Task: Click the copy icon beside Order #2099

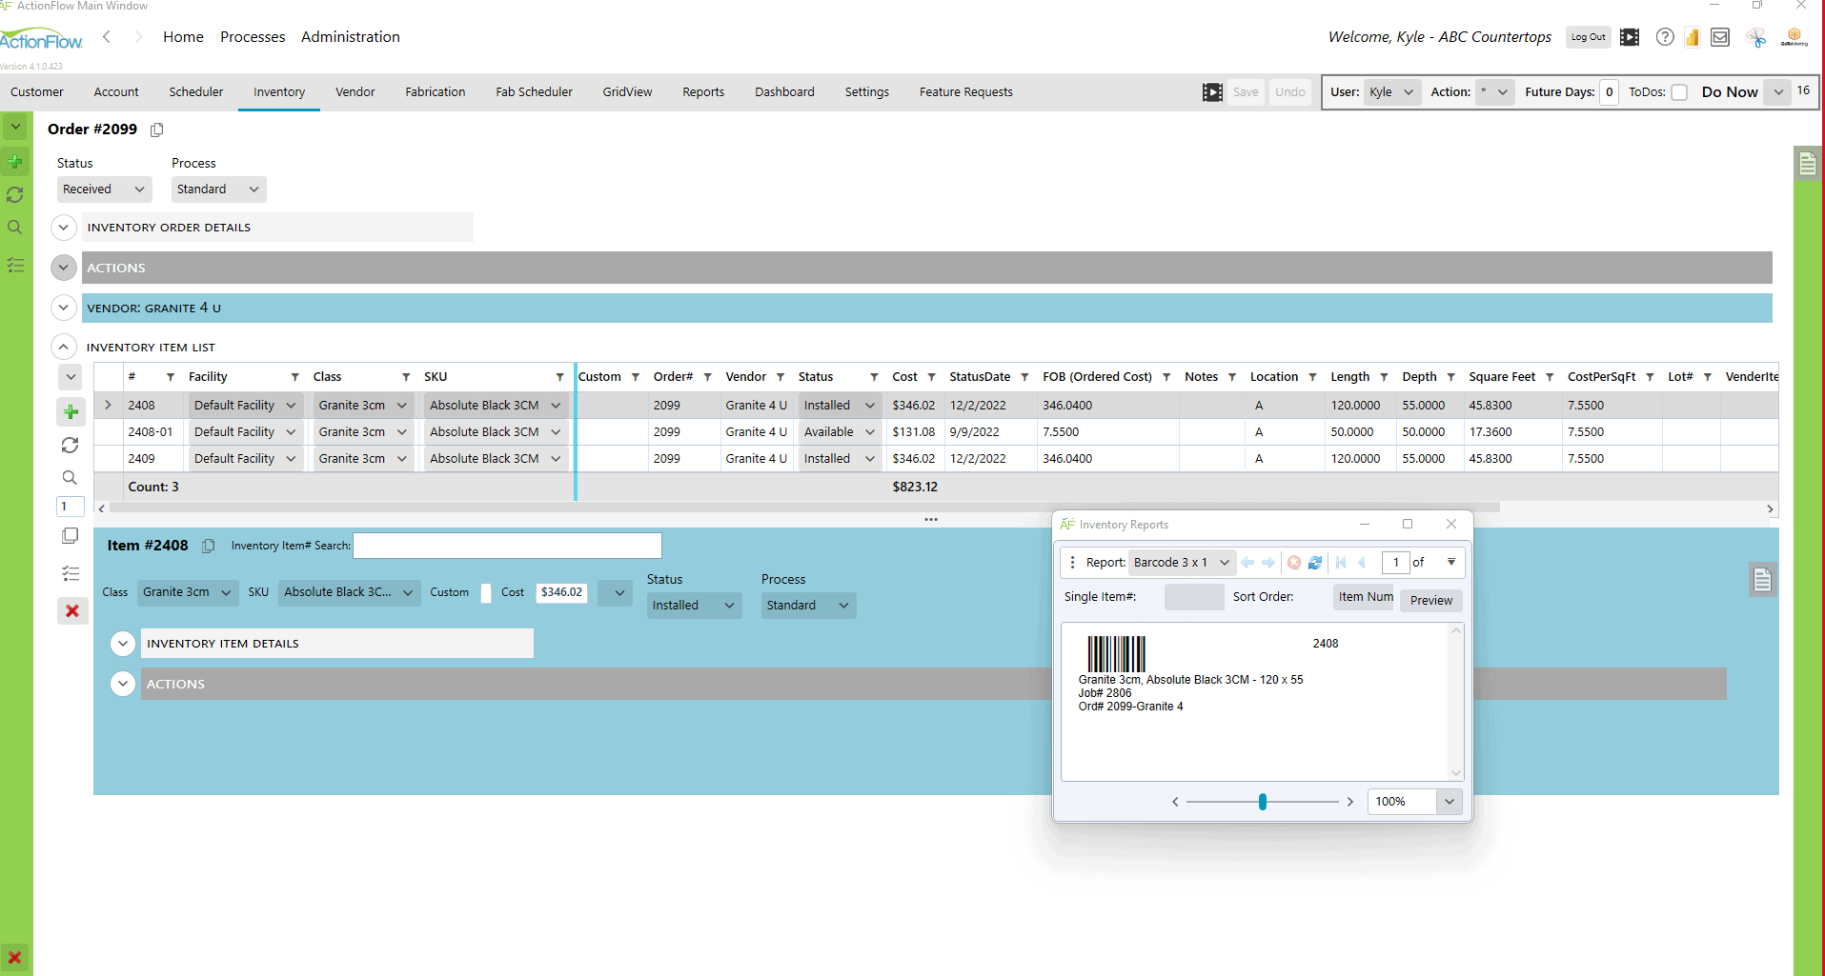Action: tap(156, 129)
